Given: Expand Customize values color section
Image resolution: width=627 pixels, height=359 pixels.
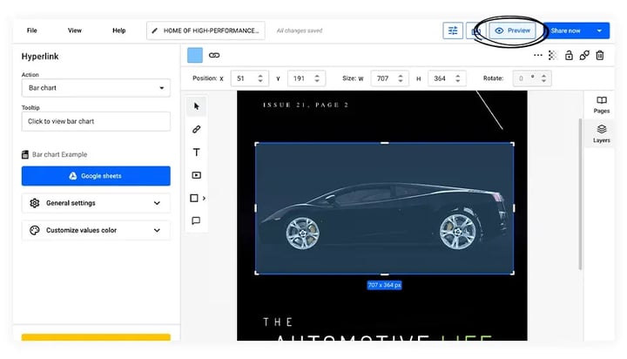Looking at the screenshot, I should pos(96,230).
